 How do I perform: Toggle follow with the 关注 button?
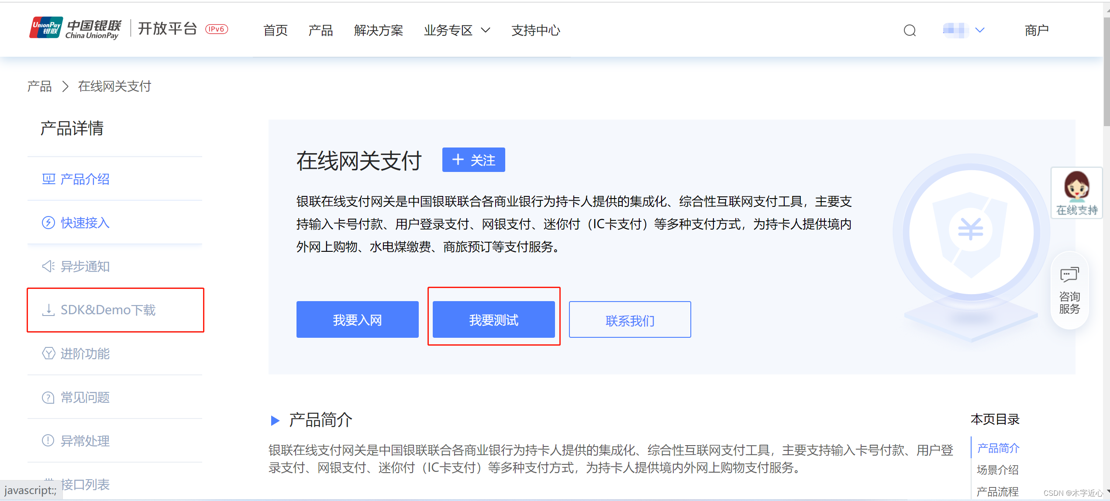(473, 160)
